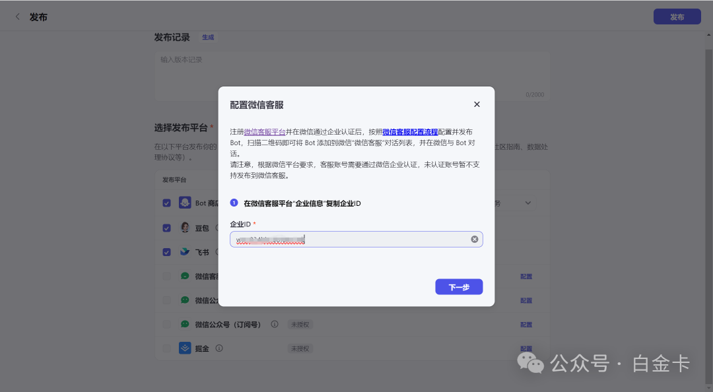This screenshot has height=392, width=713.
Task: Click the 豆包 avatar icon
Action: (x=185, y=228)
